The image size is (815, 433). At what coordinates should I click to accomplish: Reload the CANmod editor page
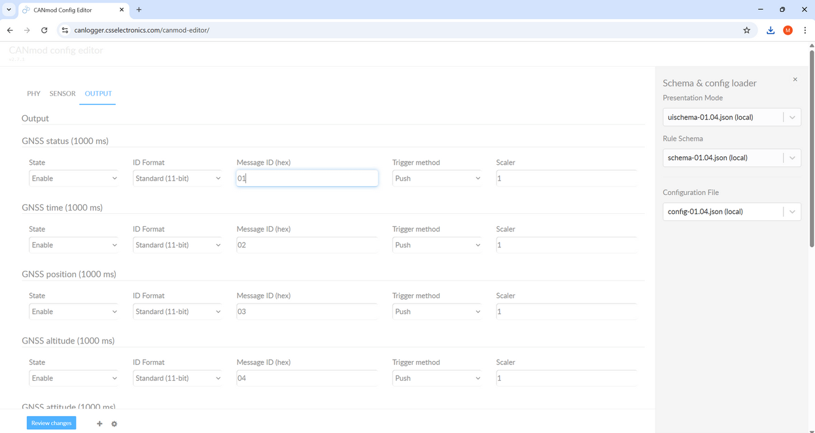coord(44,30)
